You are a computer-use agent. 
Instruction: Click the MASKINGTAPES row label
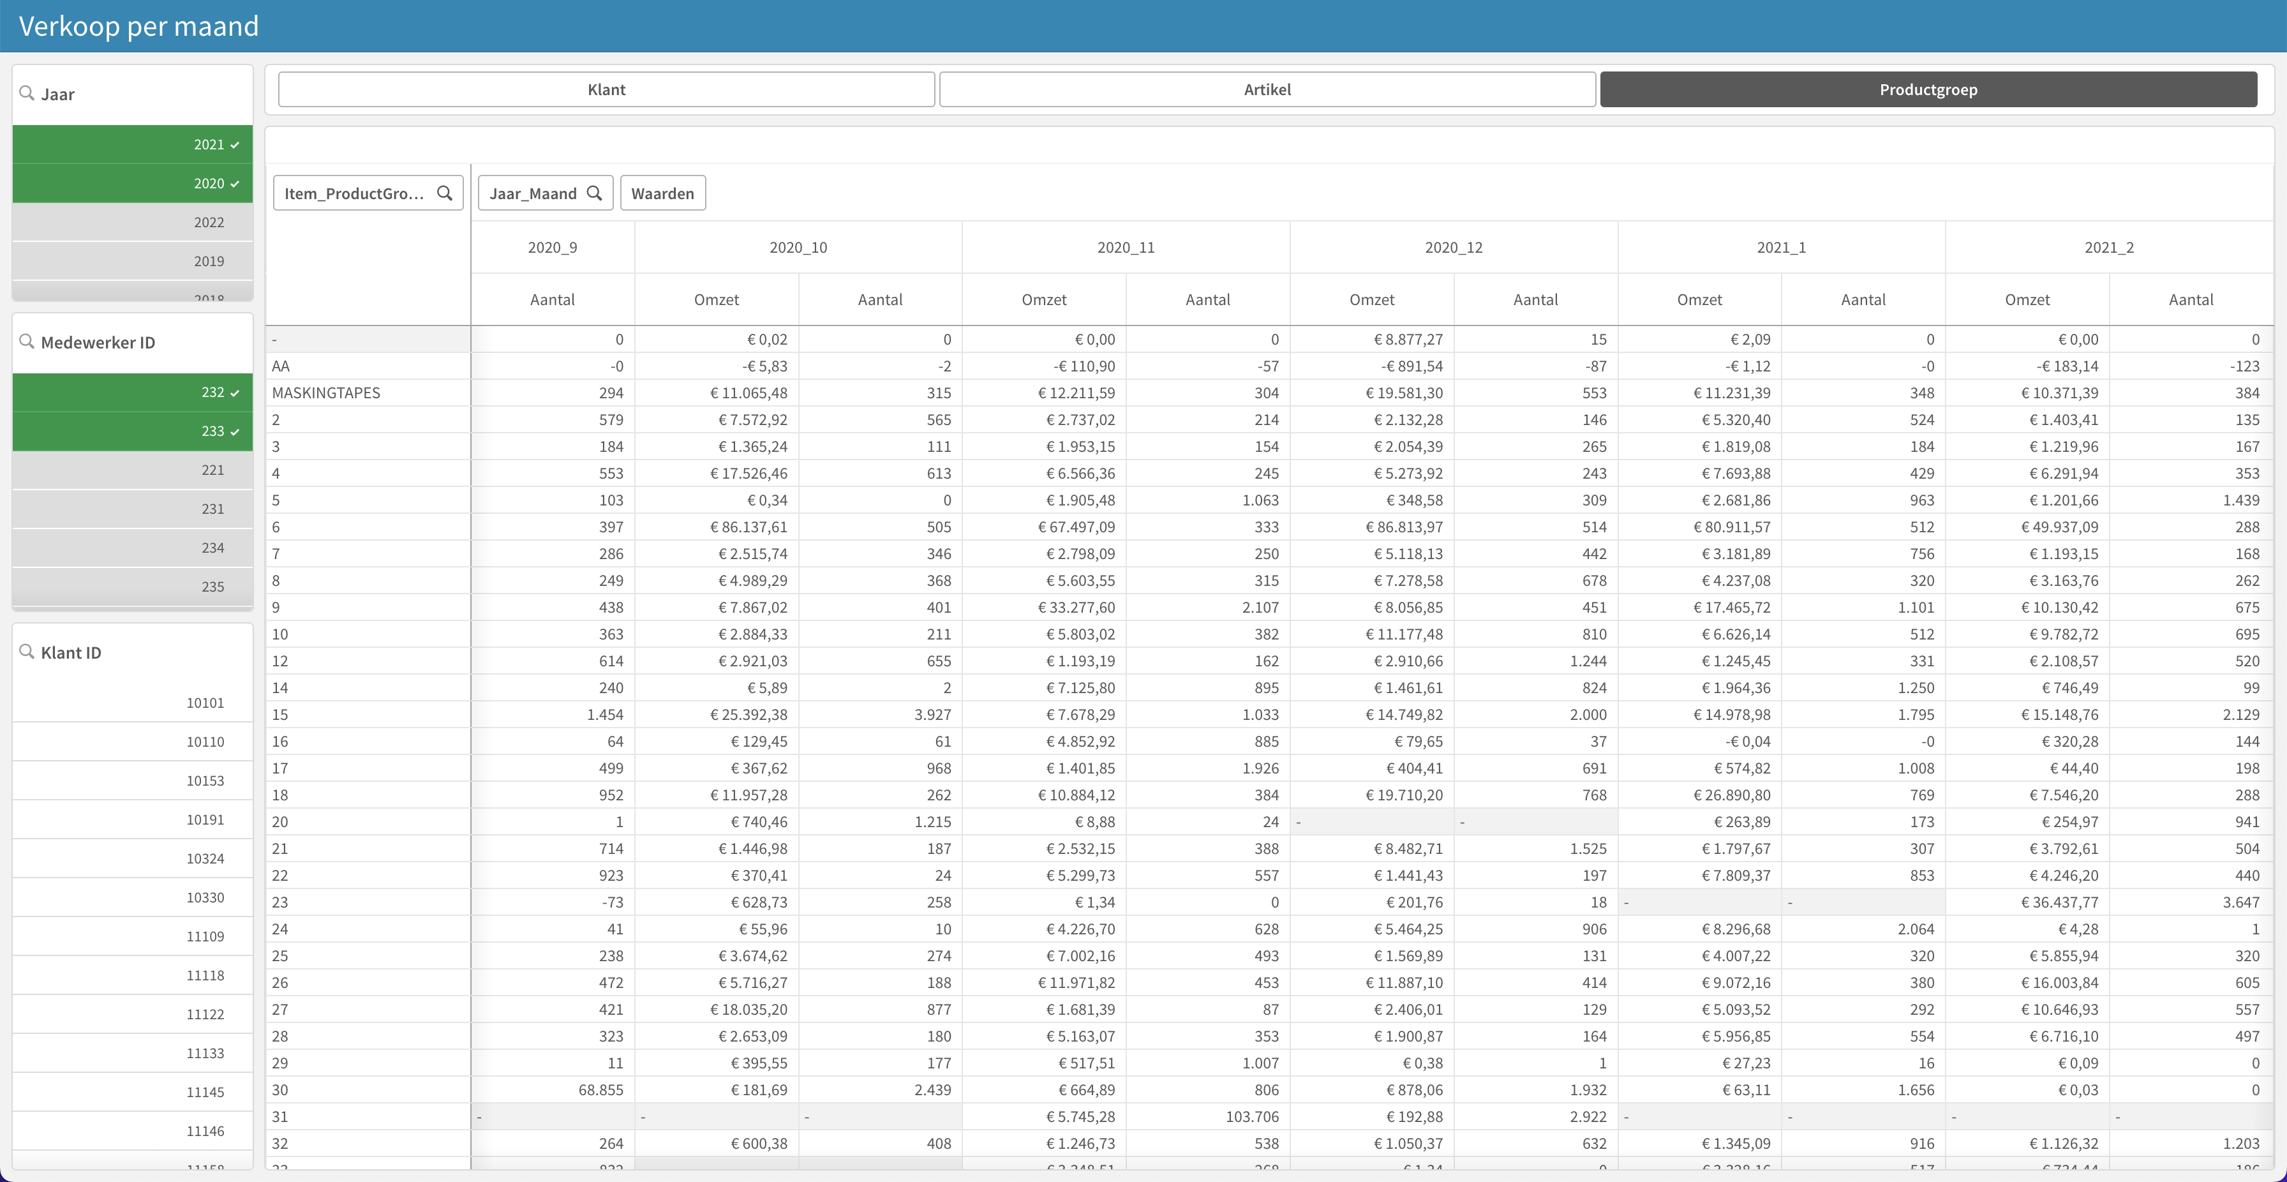tap(326, 393)
